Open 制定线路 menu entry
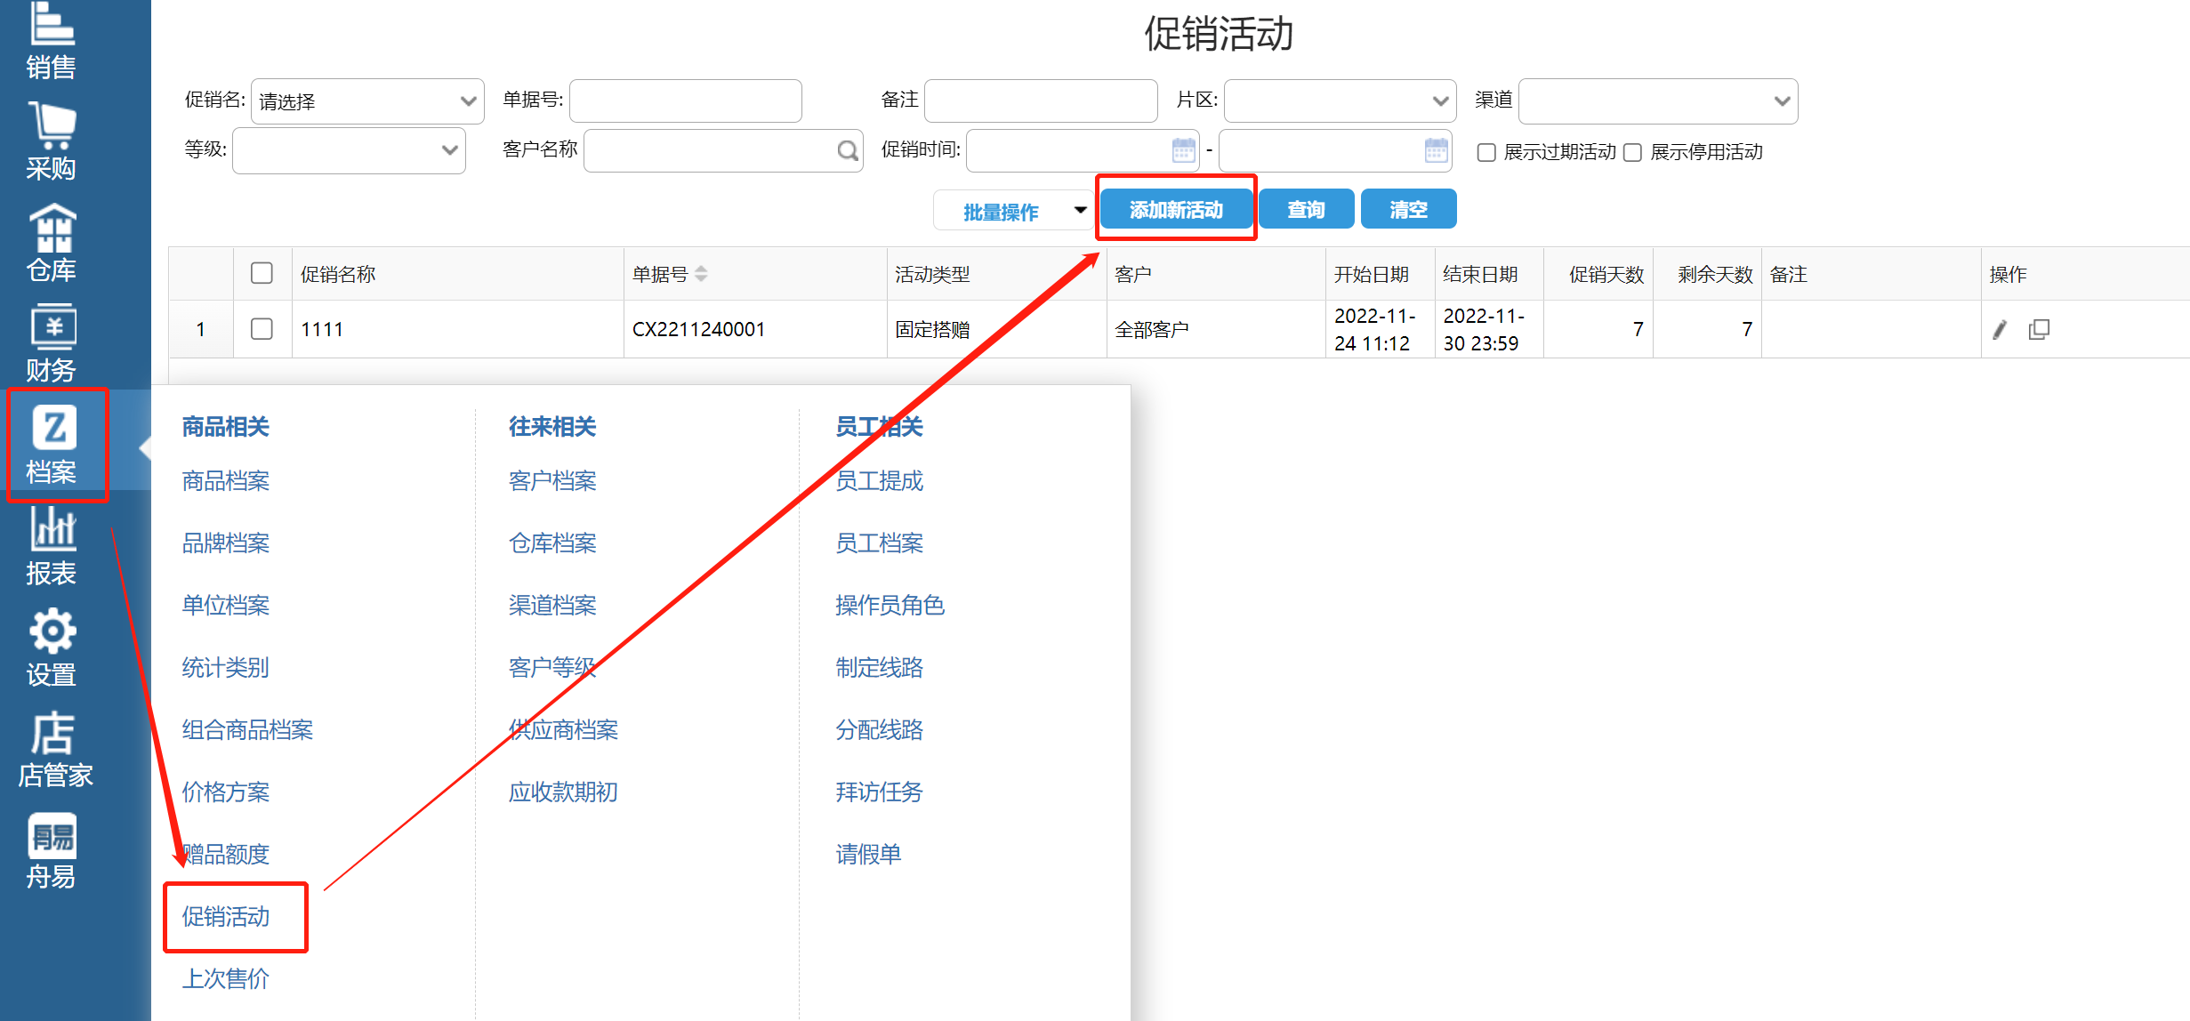 click(x=880, y=668)
